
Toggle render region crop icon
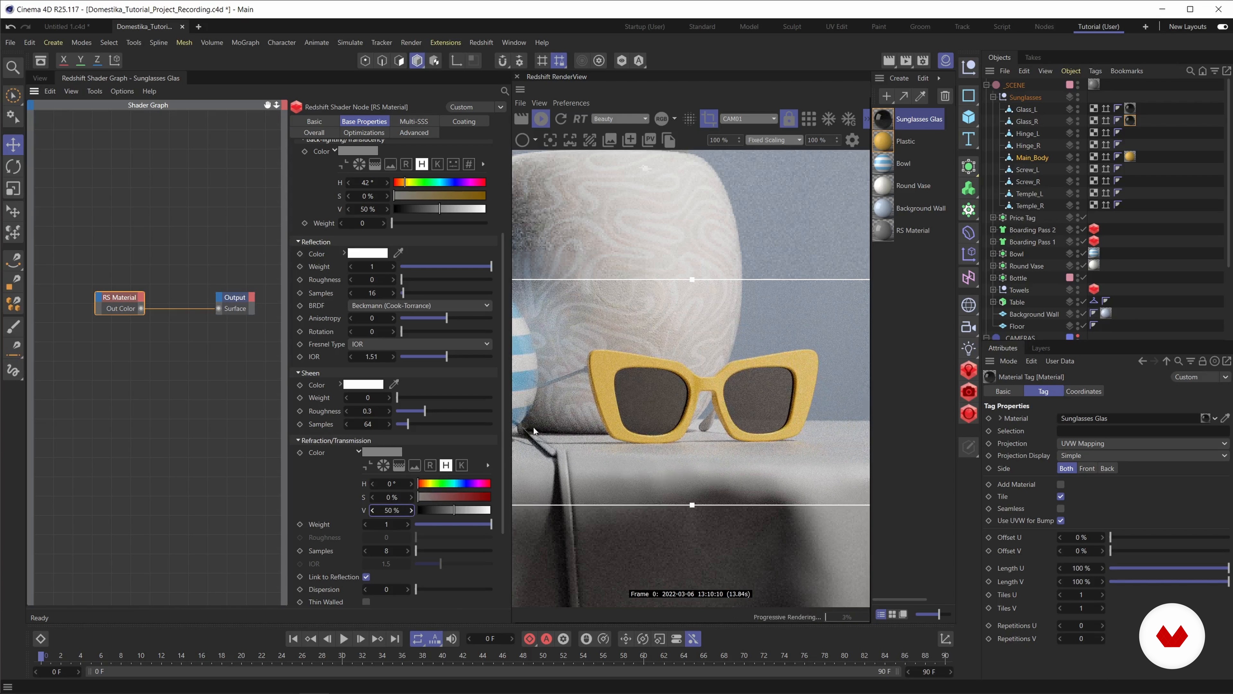[709, 119]
